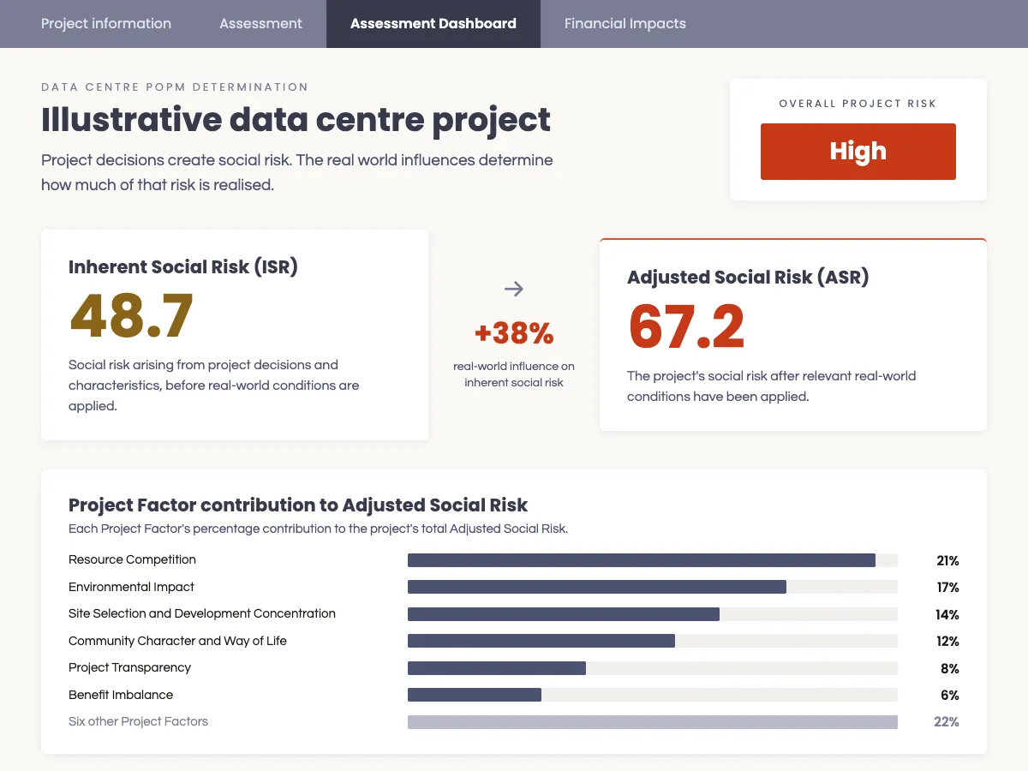Image resolution: width=1028 pixels, height=771 pixels.
Task: Select the Environmental Impact label
Action: coord(131,588)
